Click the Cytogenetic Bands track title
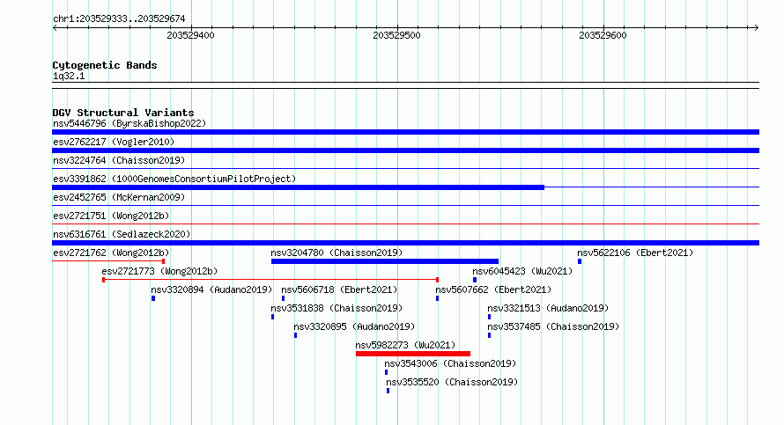The height and width of the screenshot is (425, 784). click(x=105, y=65)
